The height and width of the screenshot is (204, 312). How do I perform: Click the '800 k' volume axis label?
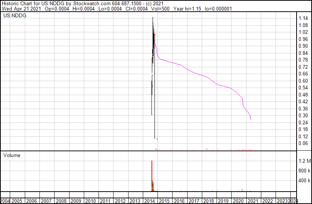pyautogui.click(x=304, y=171)
